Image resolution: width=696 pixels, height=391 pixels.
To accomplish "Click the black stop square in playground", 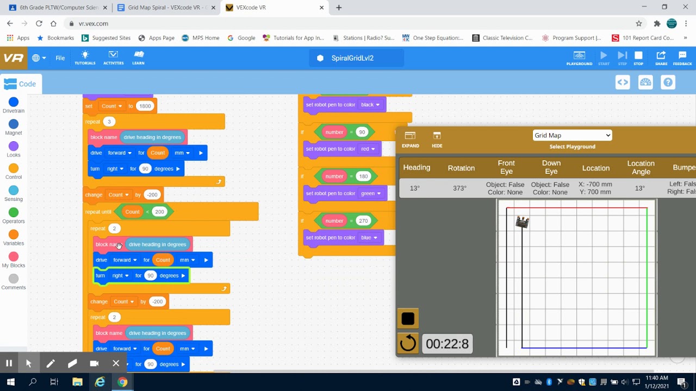I will 408,318.
